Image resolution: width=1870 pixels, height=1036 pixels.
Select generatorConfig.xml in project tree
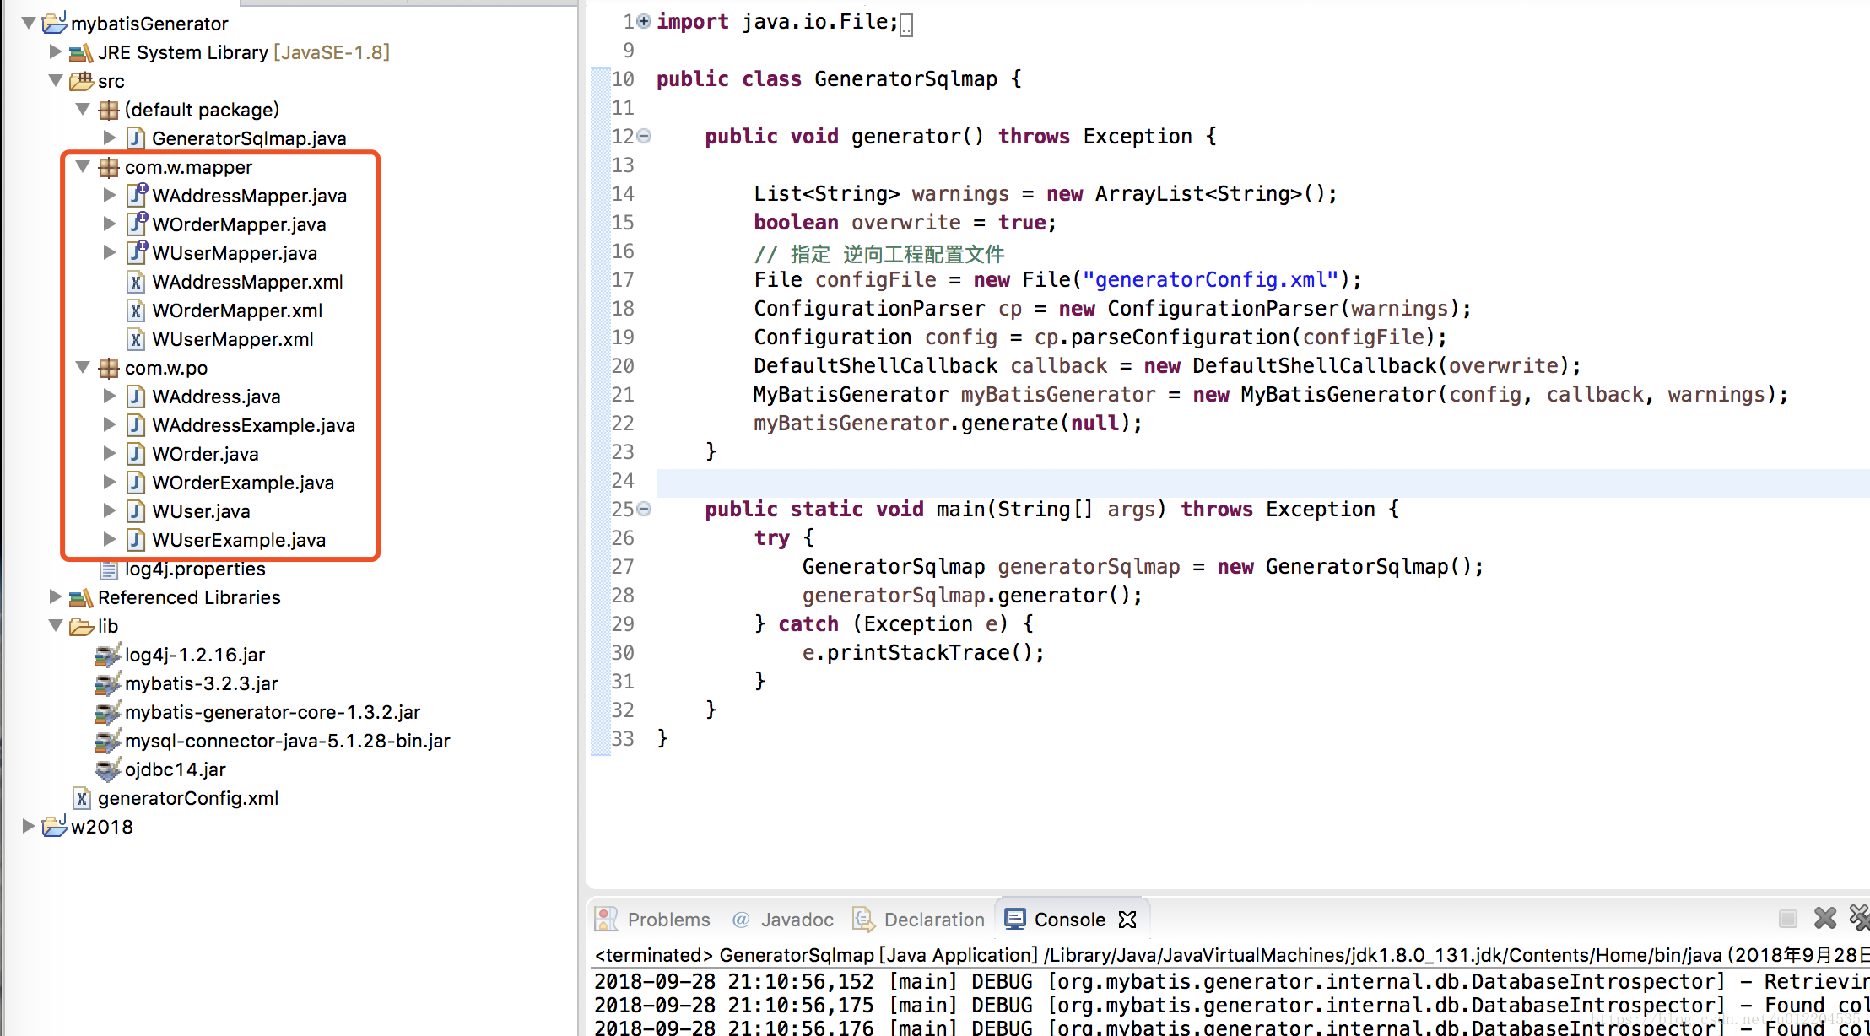(x=188, y=798)
